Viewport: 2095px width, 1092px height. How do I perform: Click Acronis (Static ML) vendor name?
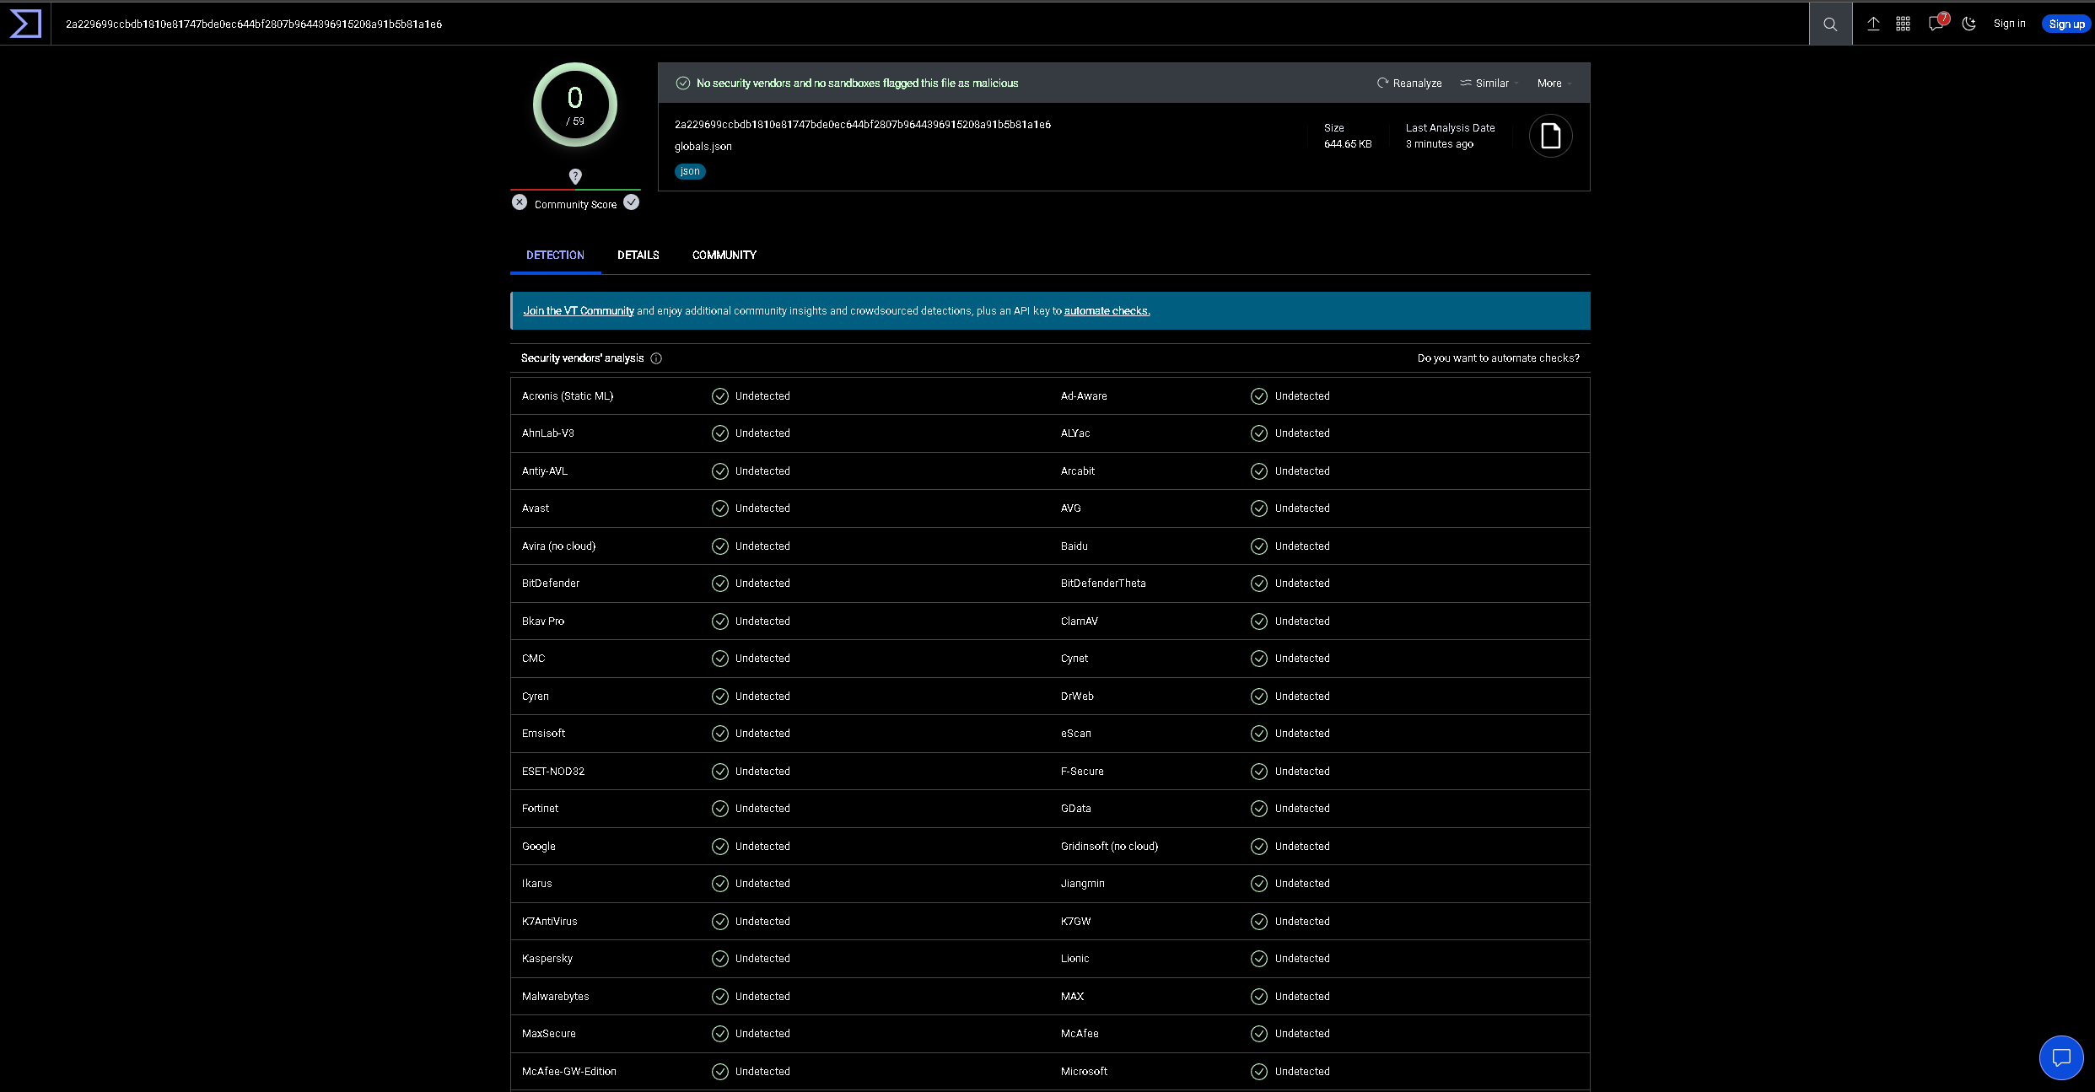tap(567, 396)
